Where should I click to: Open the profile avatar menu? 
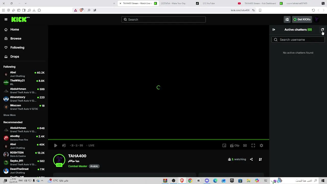317,19
